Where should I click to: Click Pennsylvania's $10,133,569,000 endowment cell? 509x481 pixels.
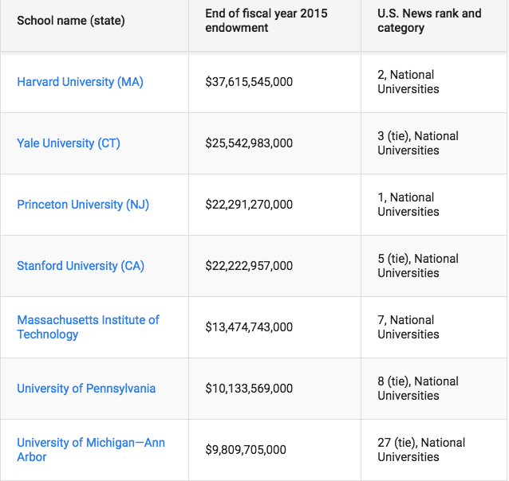249,389
